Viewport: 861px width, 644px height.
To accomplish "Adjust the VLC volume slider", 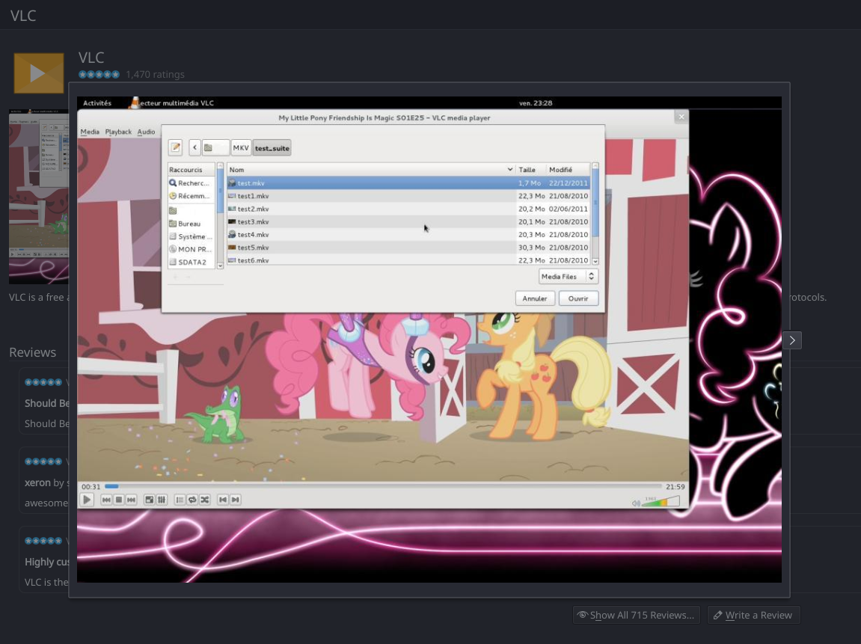I will (x=661, y=502).
